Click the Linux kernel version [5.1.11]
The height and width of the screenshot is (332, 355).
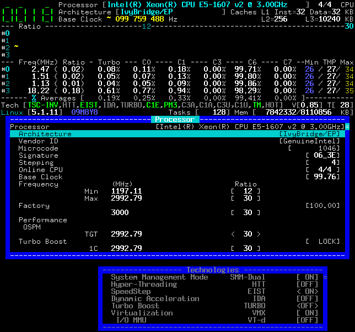(45, 113)
